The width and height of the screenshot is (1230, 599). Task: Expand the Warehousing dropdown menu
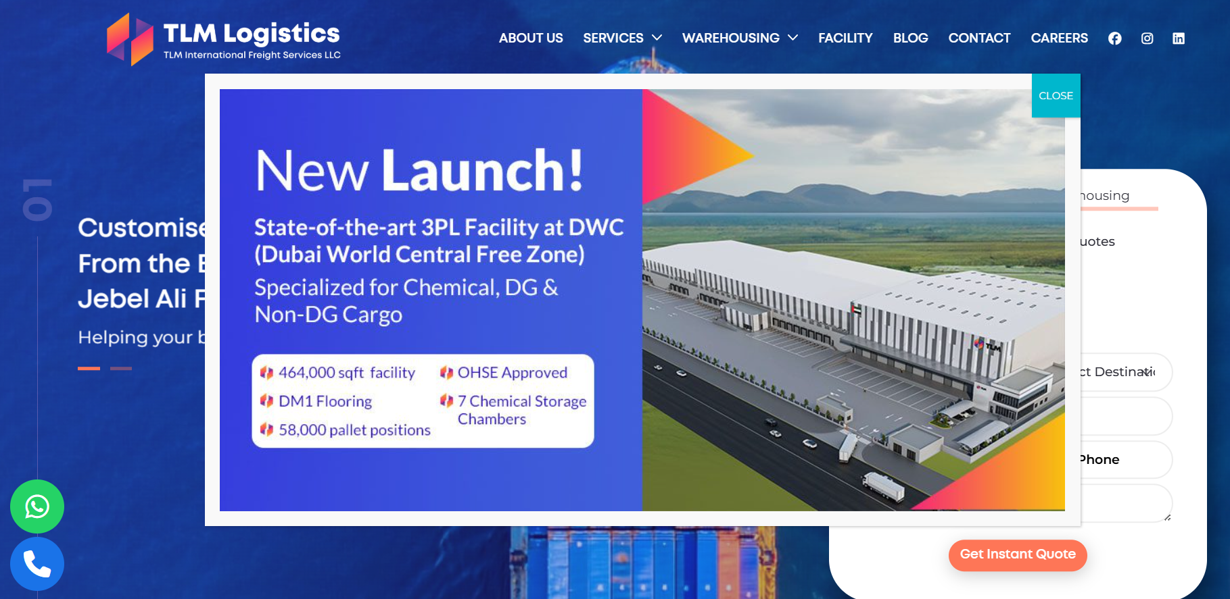click(x=740, y=38)
